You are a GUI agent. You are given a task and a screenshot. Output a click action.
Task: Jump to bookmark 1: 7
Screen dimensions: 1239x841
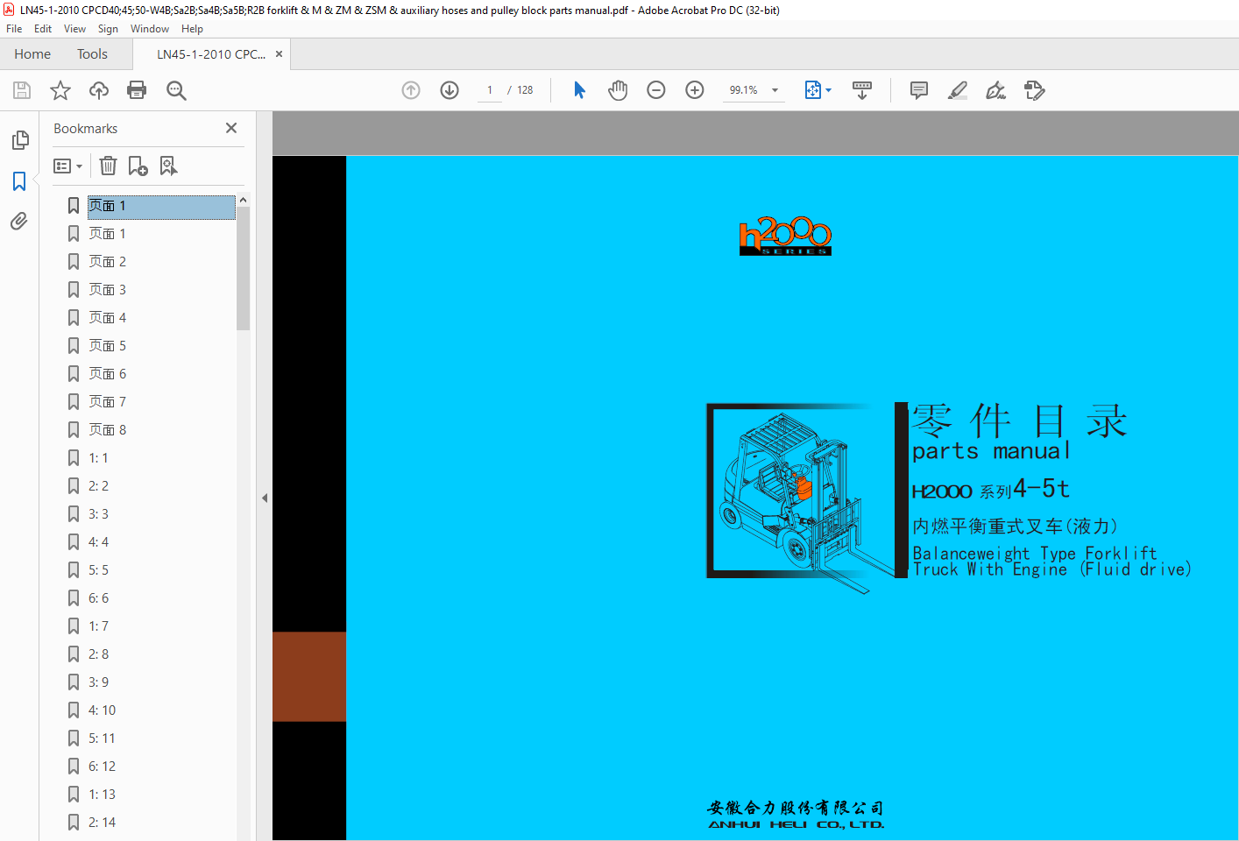click(98, 626)
